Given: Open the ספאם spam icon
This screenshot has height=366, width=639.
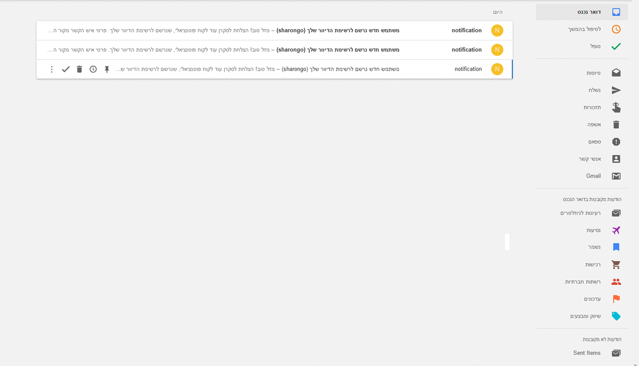Looking at the screenshot, I should click(x=616, y=142).
